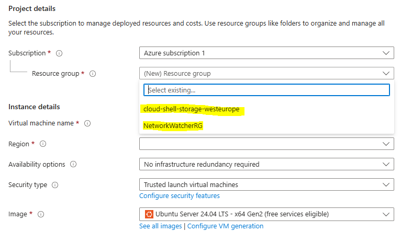Open the Security type dropdown
The width and height of the screenshot is (412, 232).
click(x=266, y=184)
